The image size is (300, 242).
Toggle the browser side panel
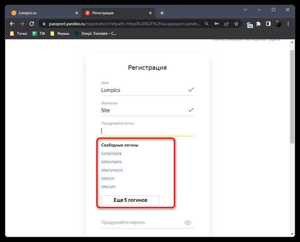pyautogui.click(x=268, y=24)
